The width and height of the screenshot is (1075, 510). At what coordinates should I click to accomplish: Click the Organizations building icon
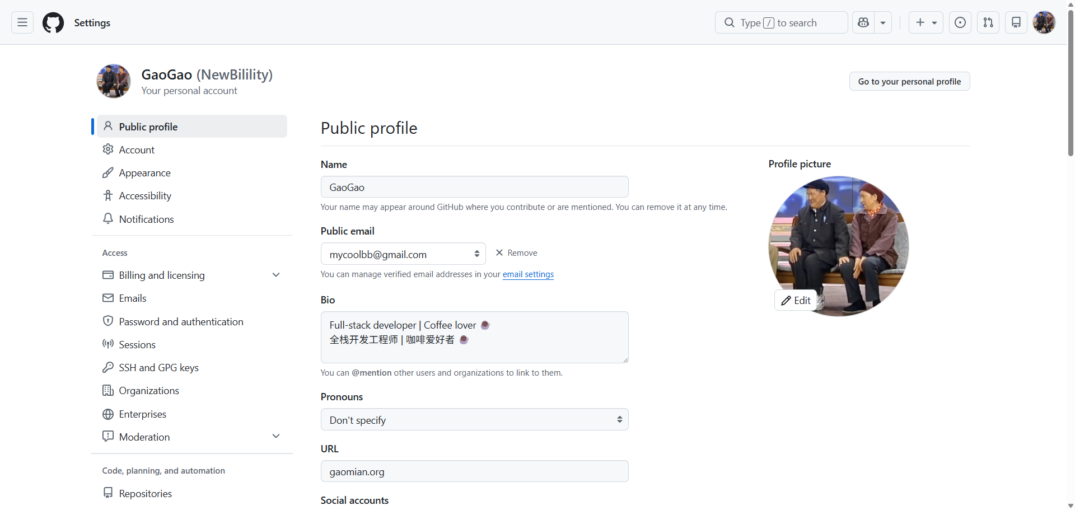[x=108, y=390]
